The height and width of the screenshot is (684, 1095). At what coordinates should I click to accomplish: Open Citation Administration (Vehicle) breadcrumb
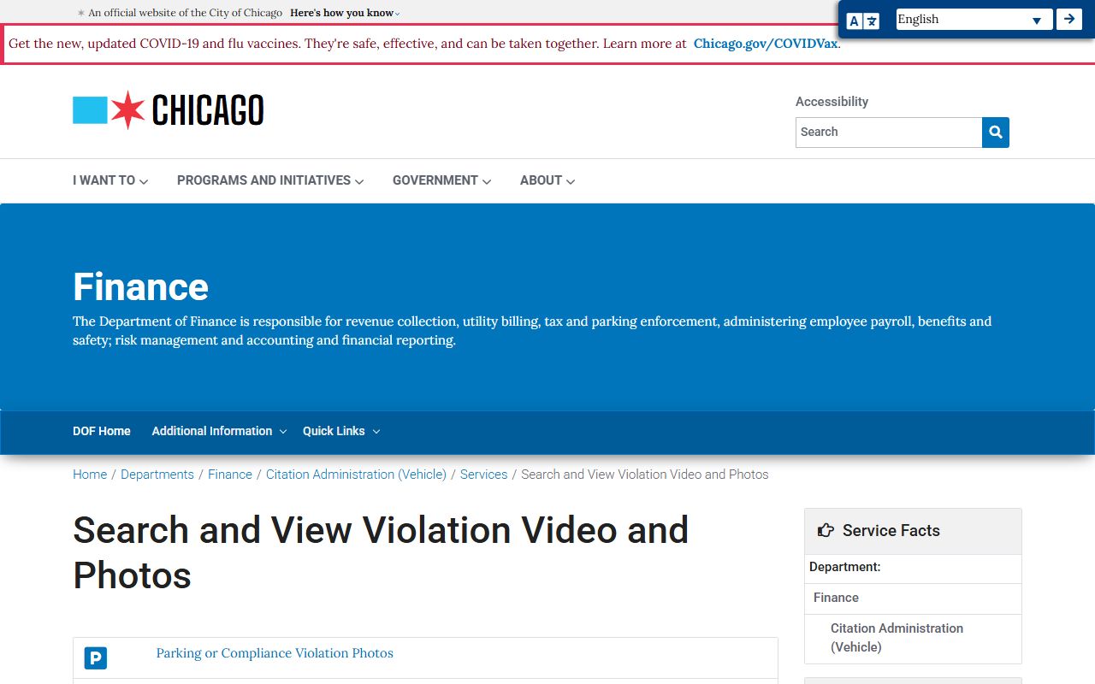(356, 475)
